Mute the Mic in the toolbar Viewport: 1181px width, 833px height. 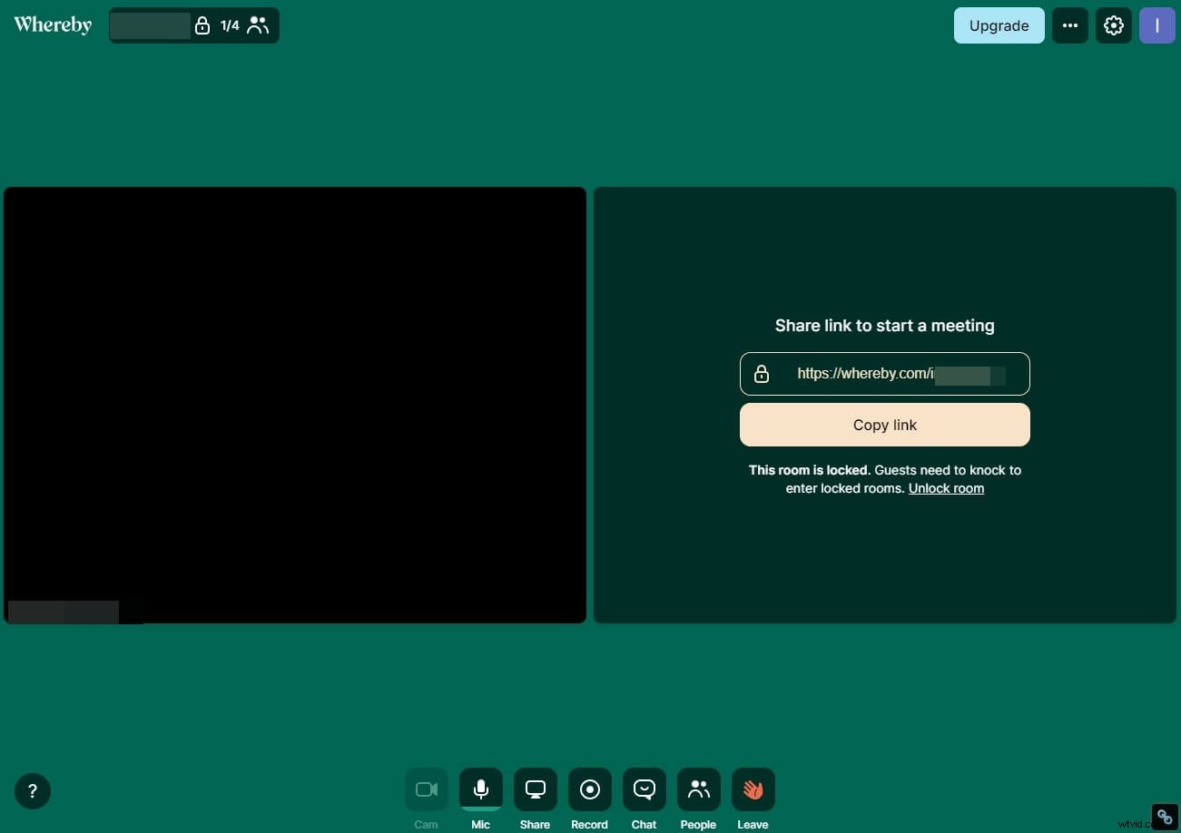(480, 789)
